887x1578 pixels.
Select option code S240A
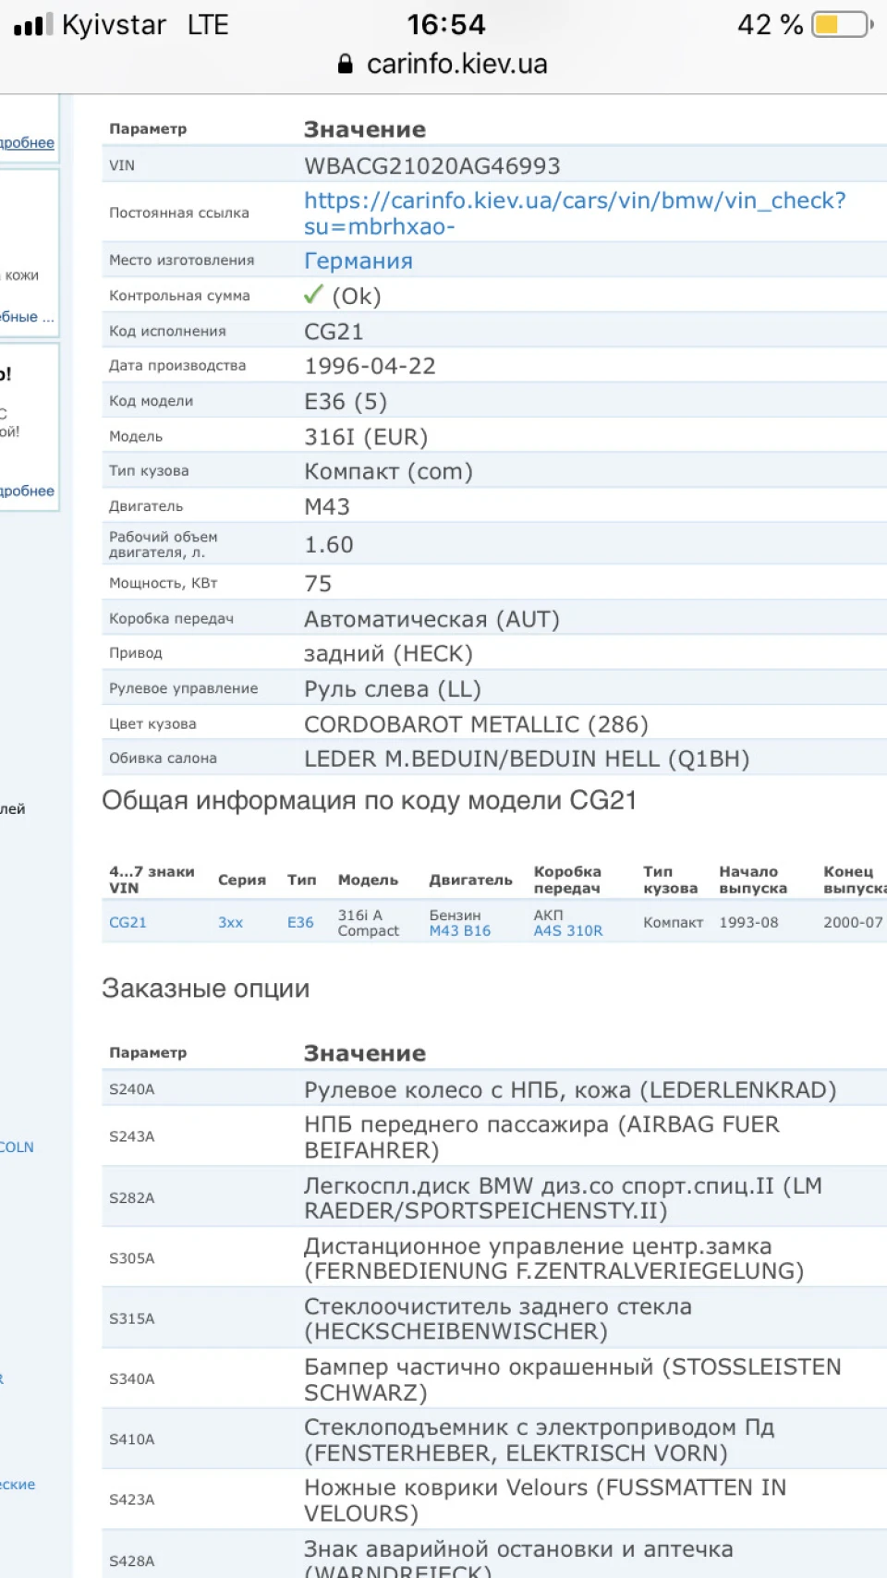(132, 1089)
